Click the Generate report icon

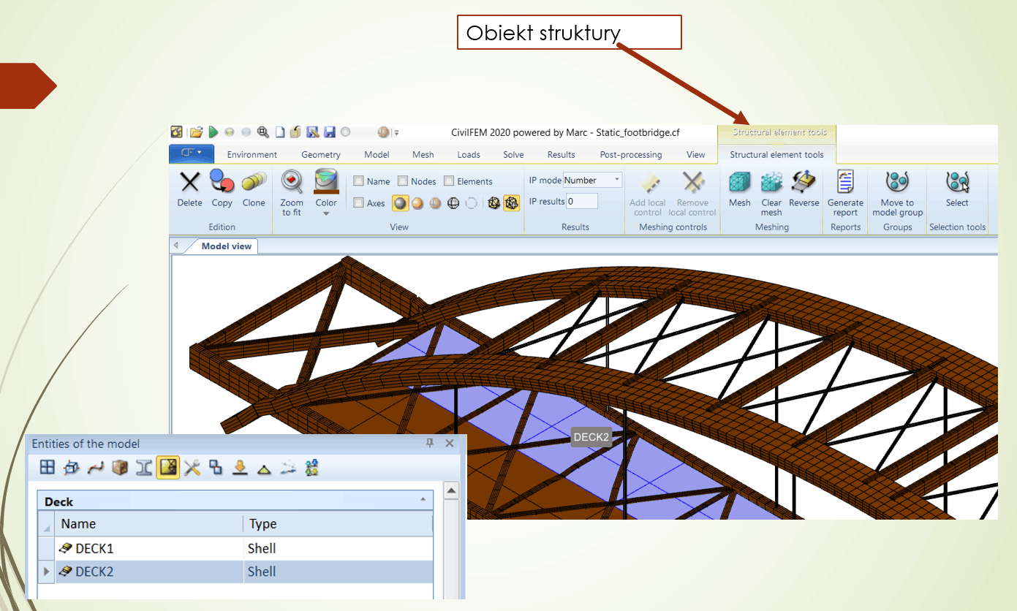coord(845,183)
